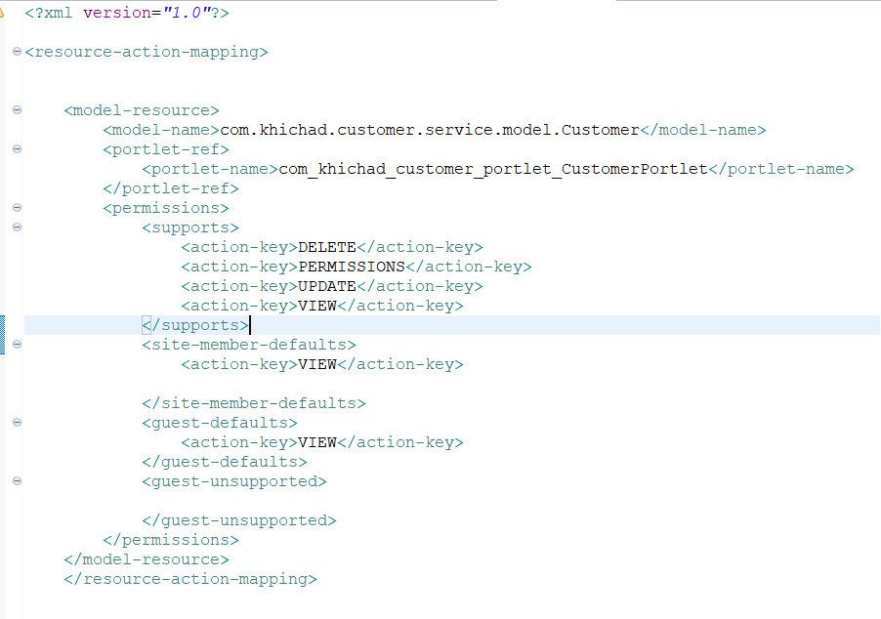Click the opening model-resource tag
Viewport: 881px width, 619px height.
[x=142, y=110]
